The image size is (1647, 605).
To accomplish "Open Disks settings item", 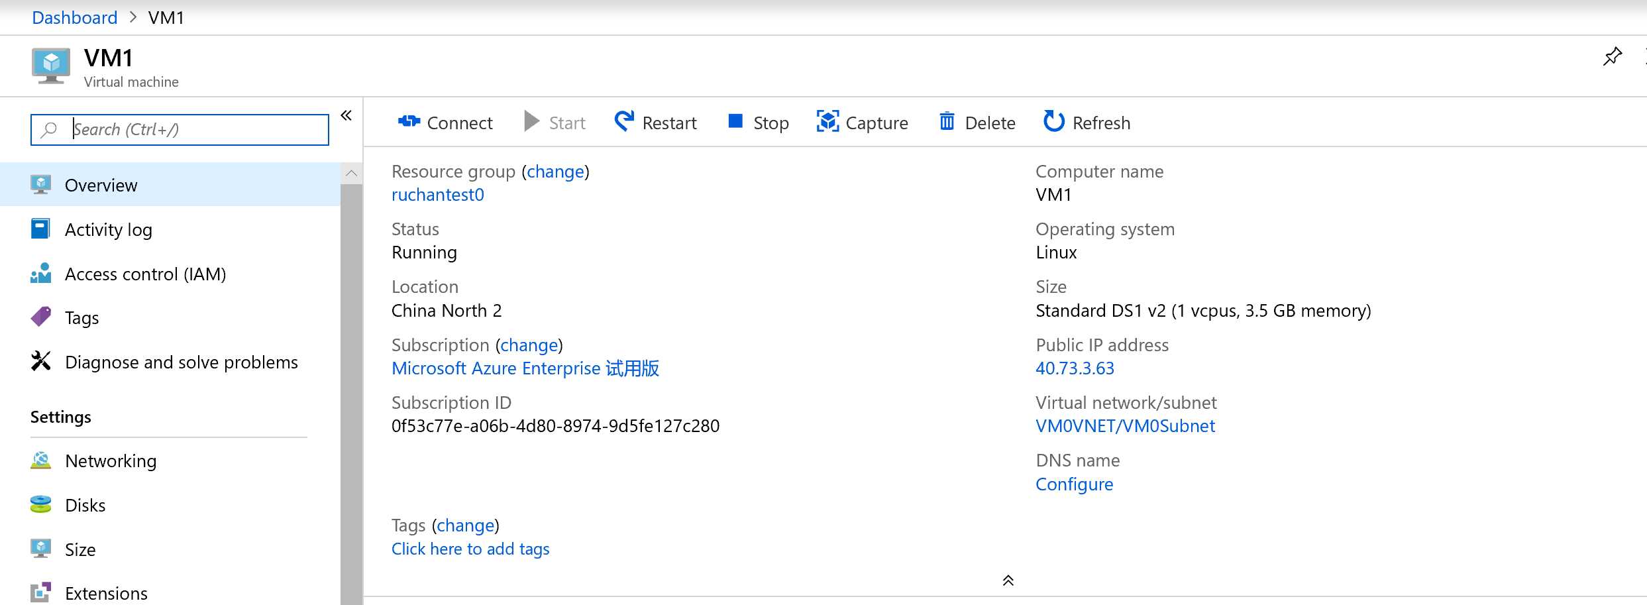I will pos(170,505).
